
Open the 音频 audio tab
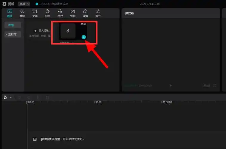22,13
